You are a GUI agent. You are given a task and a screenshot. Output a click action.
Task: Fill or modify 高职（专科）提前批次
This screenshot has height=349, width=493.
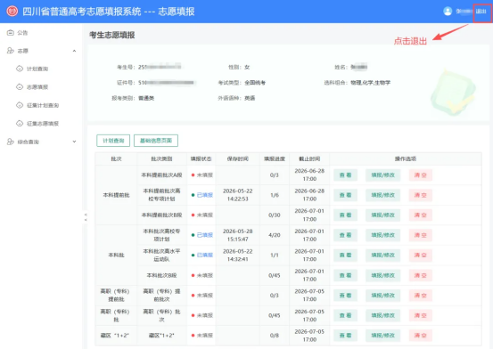(x=382, y=296)
